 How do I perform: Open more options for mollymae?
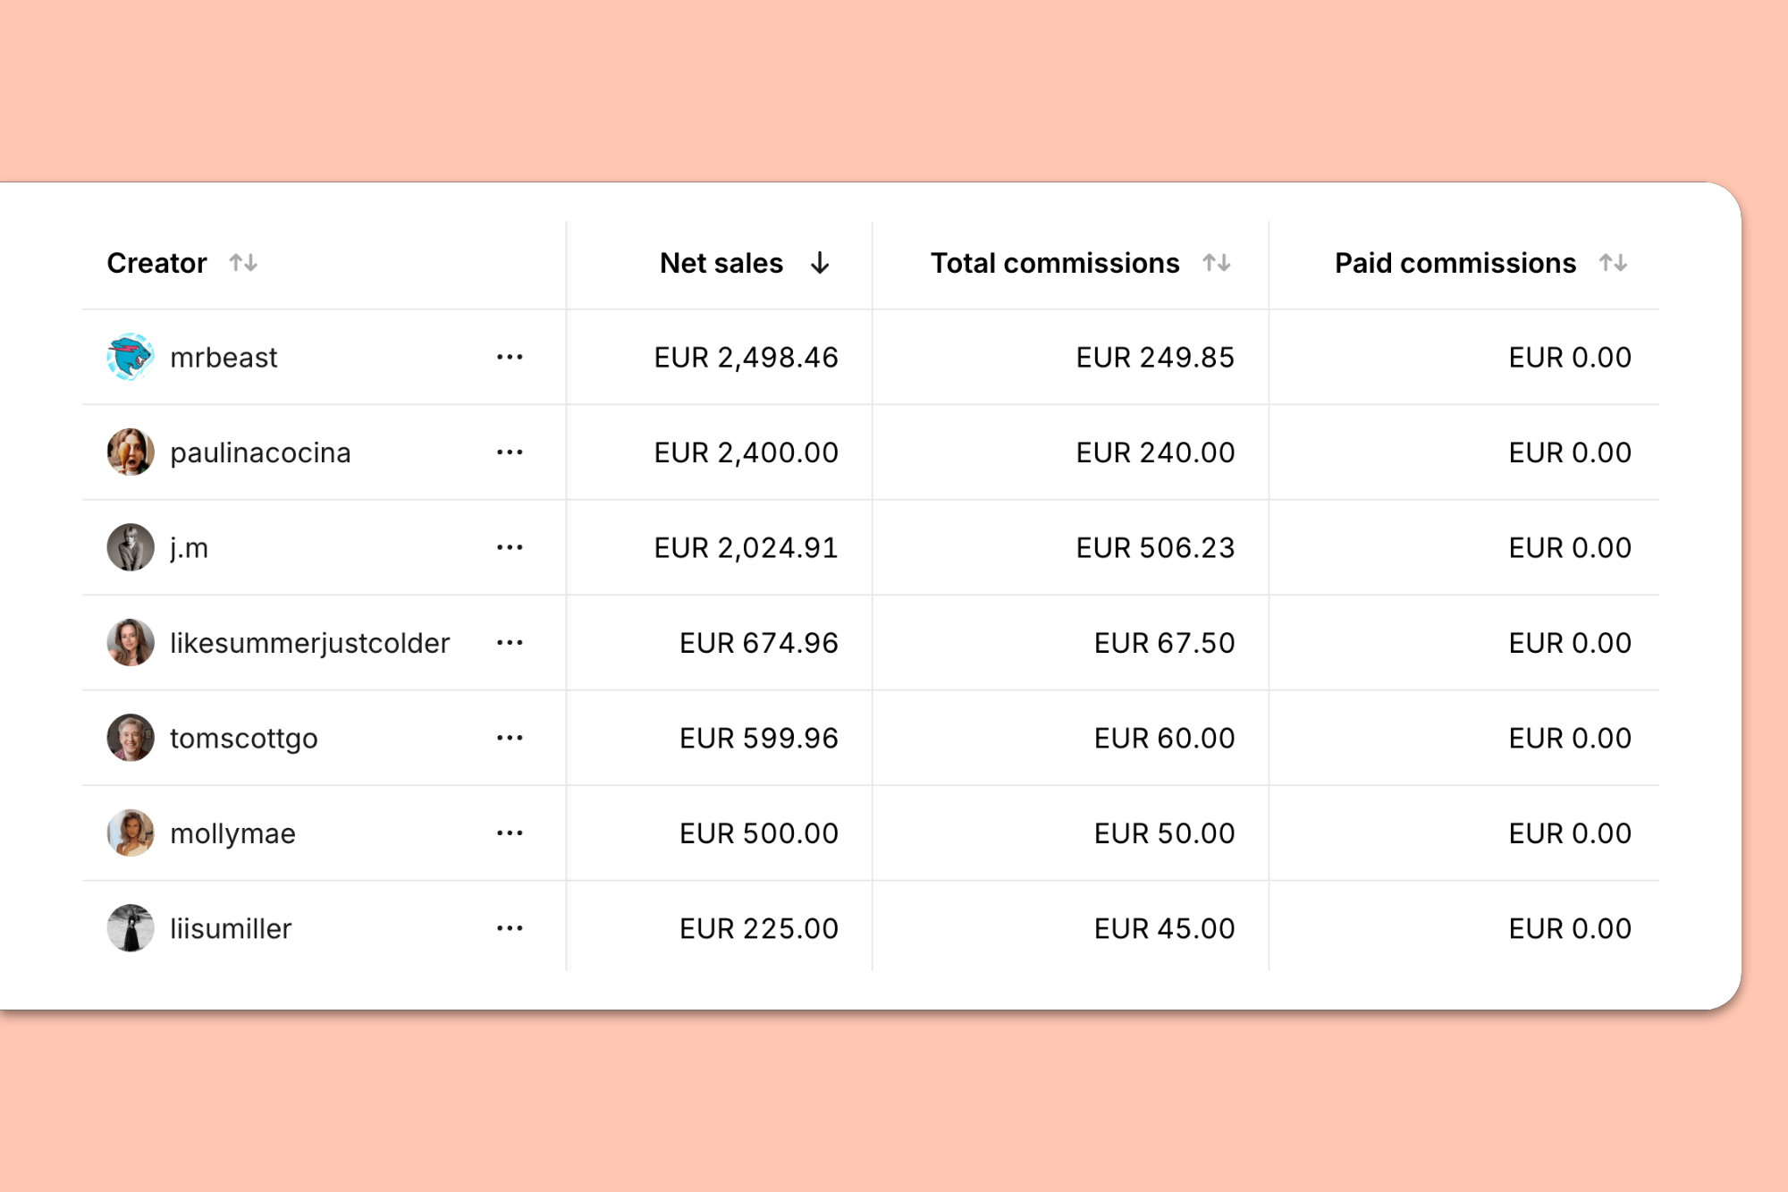click(x=510, y=833)
